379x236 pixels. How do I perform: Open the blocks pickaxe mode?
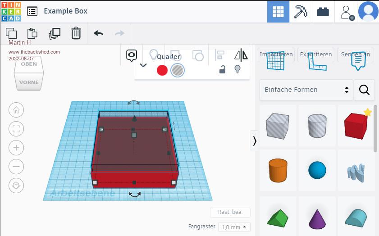300,12
